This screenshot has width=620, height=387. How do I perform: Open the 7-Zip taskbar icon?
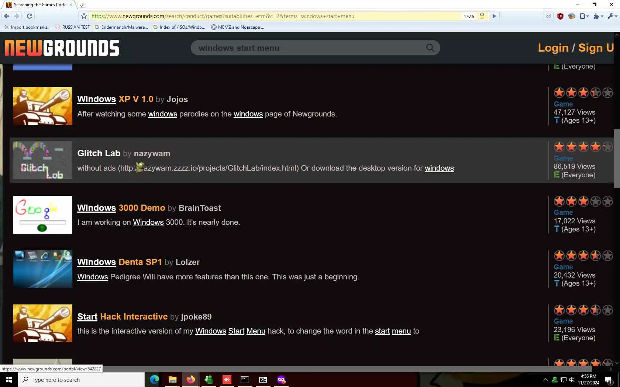coord(263,380)
